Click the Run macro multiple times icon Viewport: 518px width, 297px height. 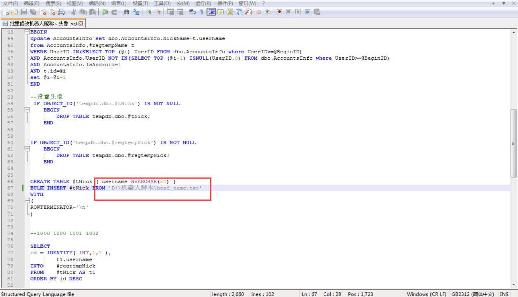(307, 12)
